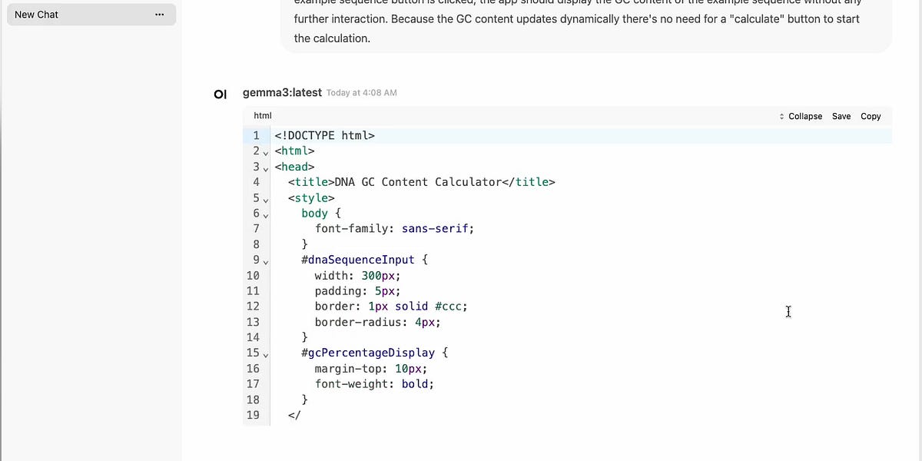Image resolution: width=922 pixels, height=461 pixels.
Task: Fold the <style> tag chevron on line 5
Action: (x=266, y=199)
